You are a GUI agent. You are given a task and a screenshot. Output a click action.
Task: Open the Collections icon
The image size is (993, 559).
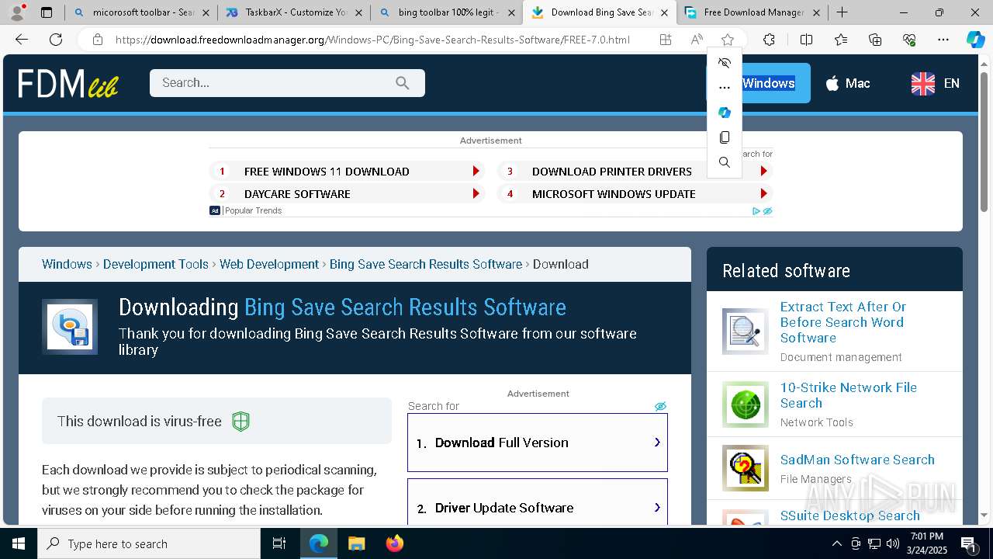pyautogui.click(x=875, y=40)
